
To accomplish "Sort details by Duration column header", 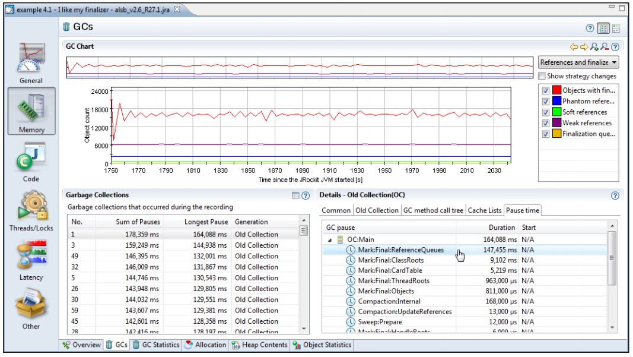I will tap(487, 228).
